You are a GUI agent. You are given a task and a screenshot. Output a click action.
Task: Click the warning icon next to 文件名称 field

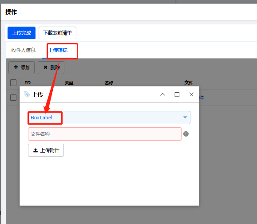tap(186, 134)
